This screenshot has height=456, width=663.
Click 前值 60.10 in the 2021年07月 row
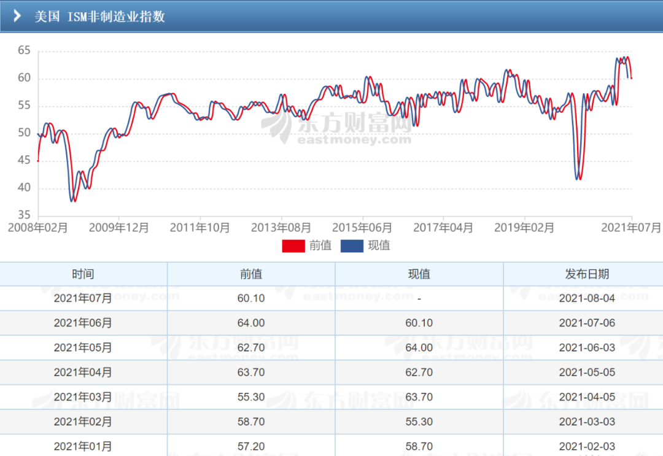pyautogui.click(x=251, y=298)
